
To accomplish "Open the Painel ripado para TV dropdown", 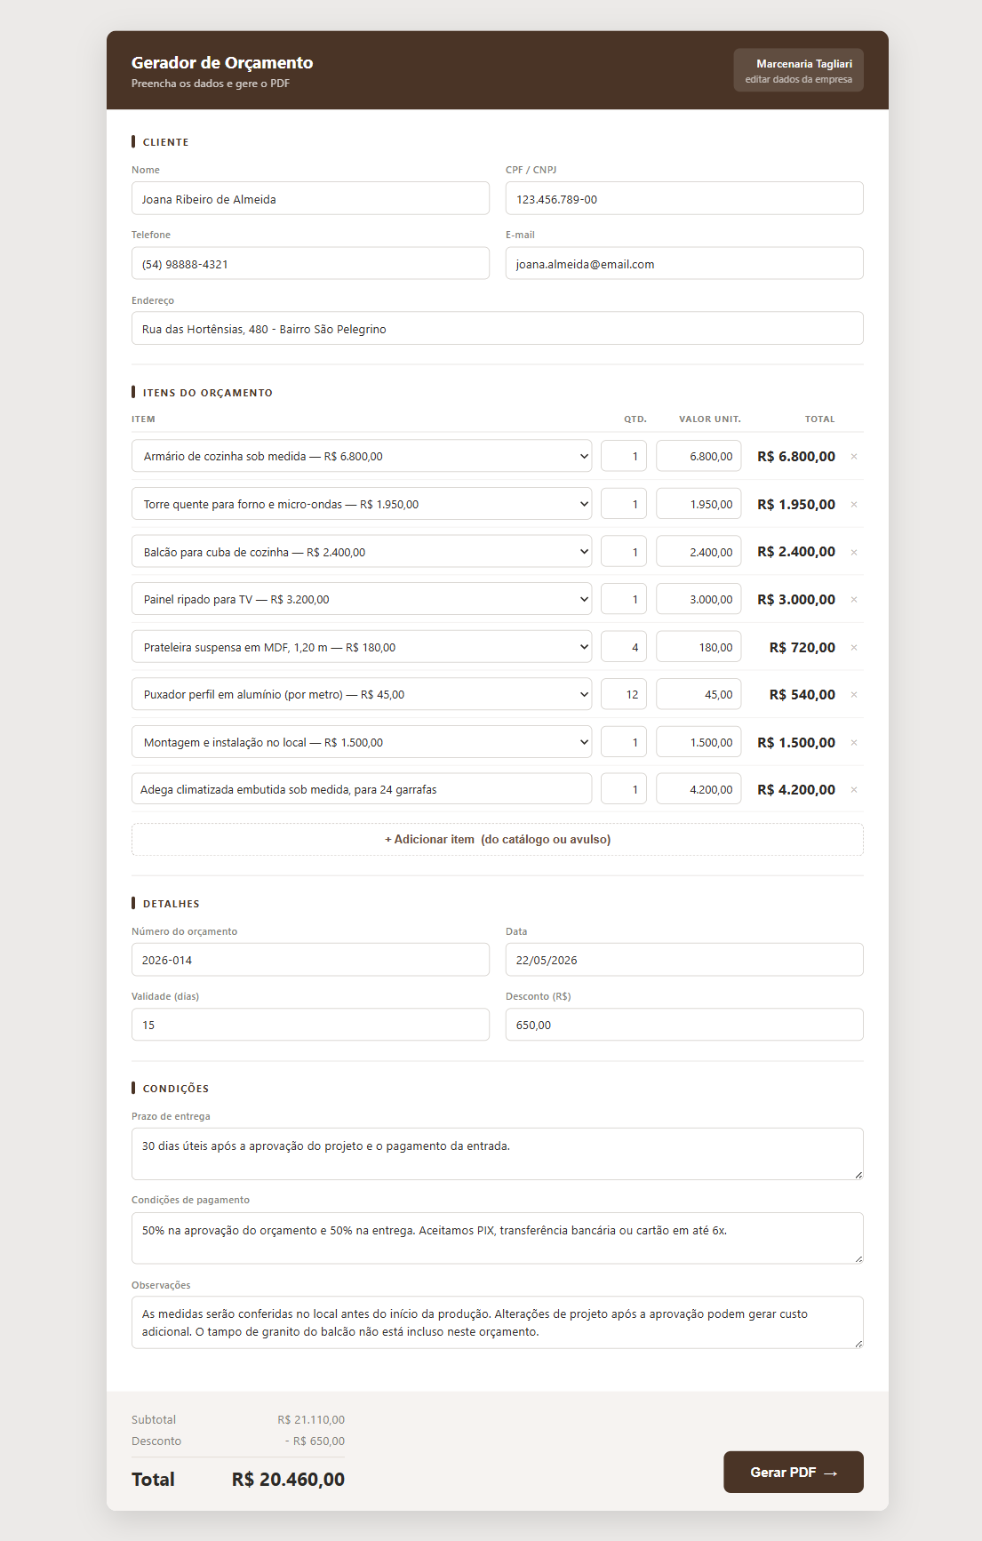I will (x=362, y=599).
